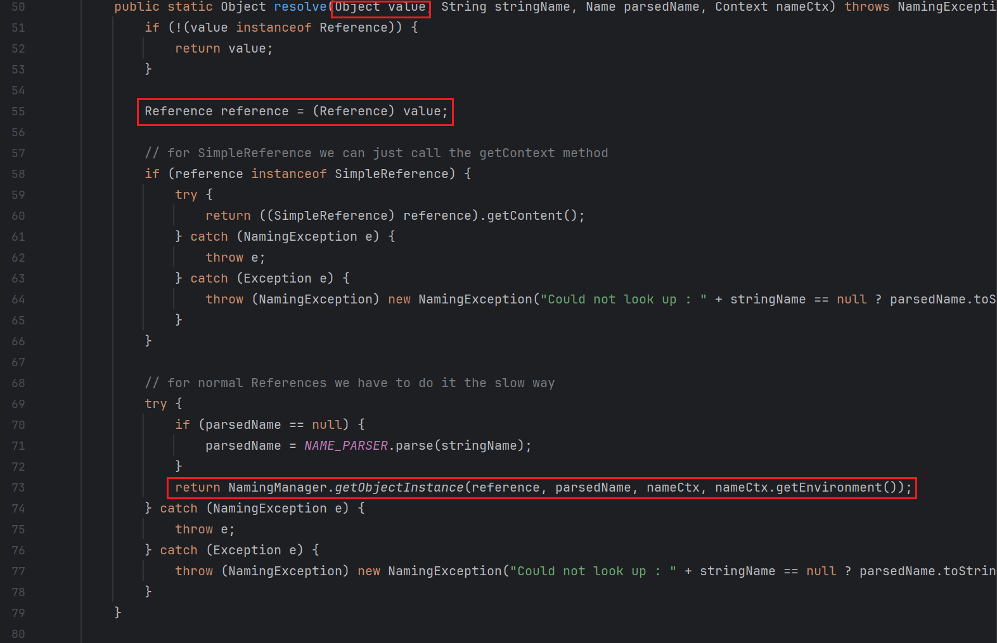997x643 pixels.
Task: Click the 'Could not look up' string on line 64
Action: point(624,300)
